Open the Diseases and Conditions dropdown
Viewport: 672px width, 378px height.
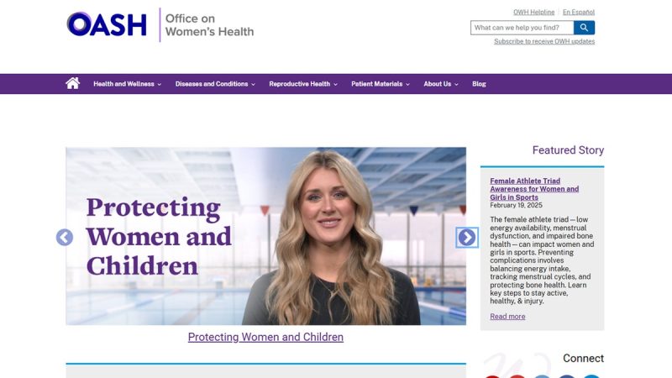[215, 84]
